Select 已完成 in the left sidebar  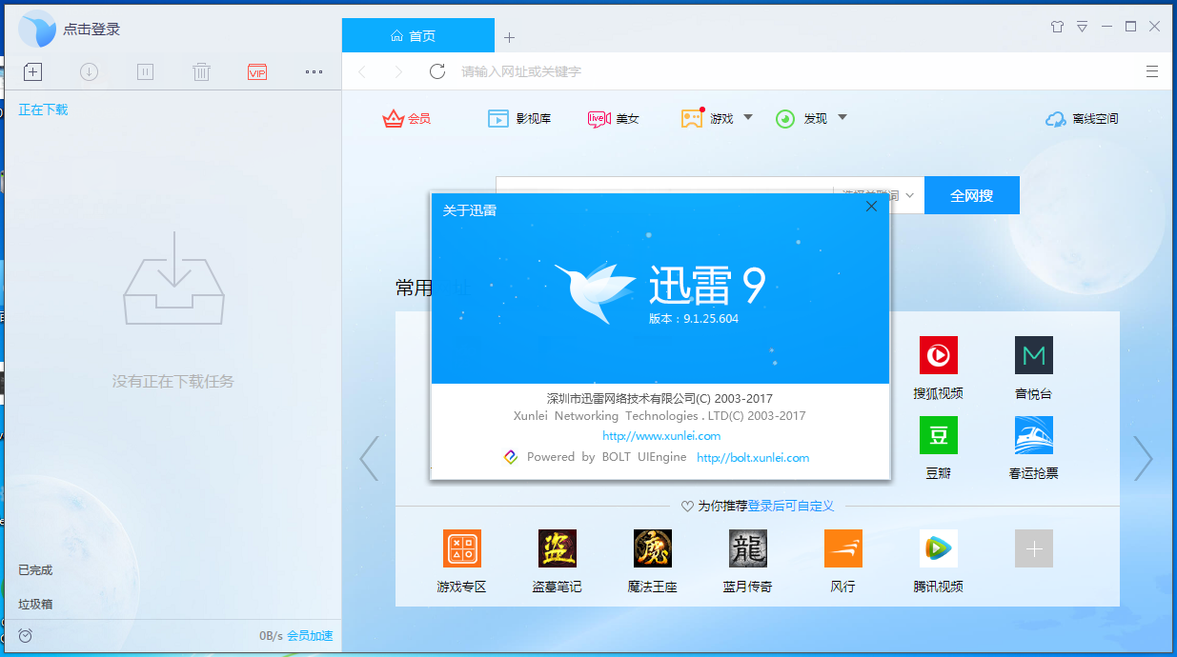coord(35,570)
